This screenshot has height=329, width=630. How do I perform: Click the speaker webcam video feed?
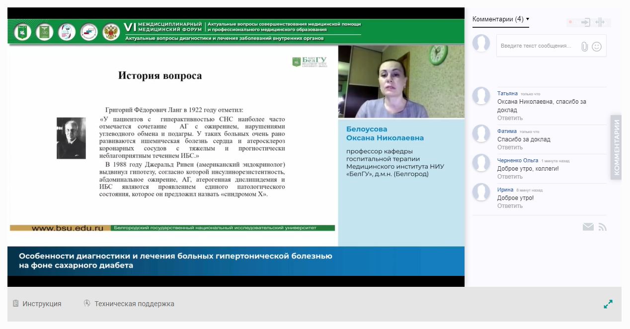coord(401,81)
